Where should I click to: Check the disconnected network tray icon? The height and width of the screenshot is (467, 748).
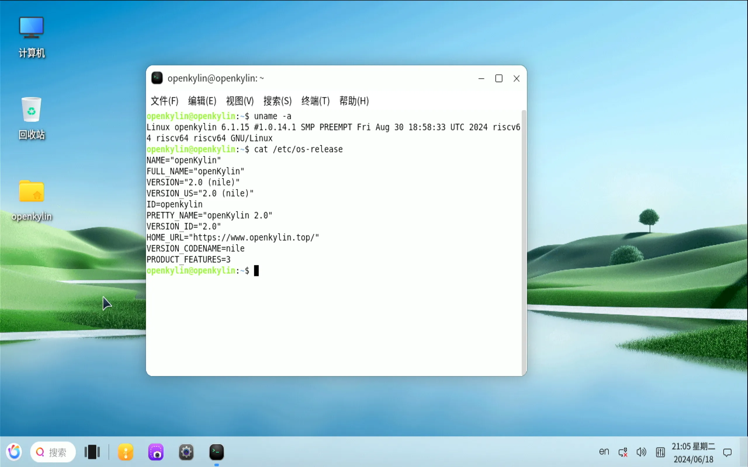click(x=623, y=452)
